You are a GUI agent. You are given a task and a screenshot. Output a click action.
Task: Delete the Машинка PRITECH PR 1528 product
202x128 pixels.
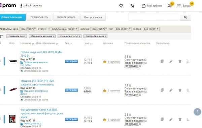click(x=180, y=90)
